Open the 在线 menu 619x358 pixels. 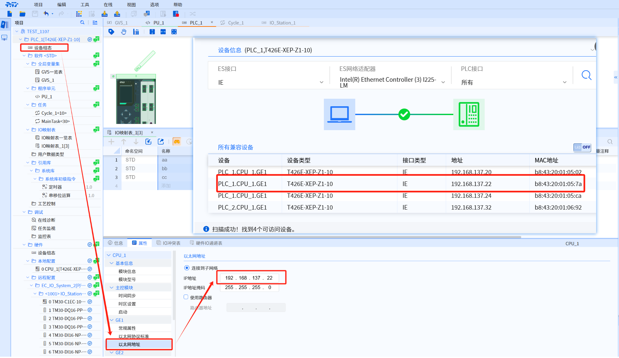(x=108, y=5)
